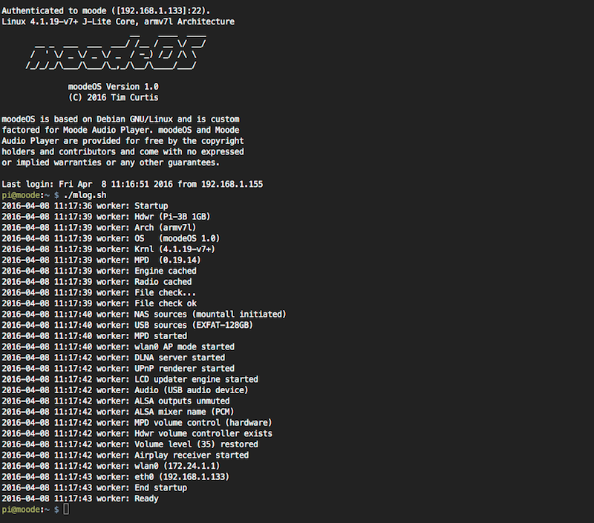This screenshot has height=523, width=594.
Task: Click the terminal cursor at the bottom prompt
Action: tap(66, 510)
